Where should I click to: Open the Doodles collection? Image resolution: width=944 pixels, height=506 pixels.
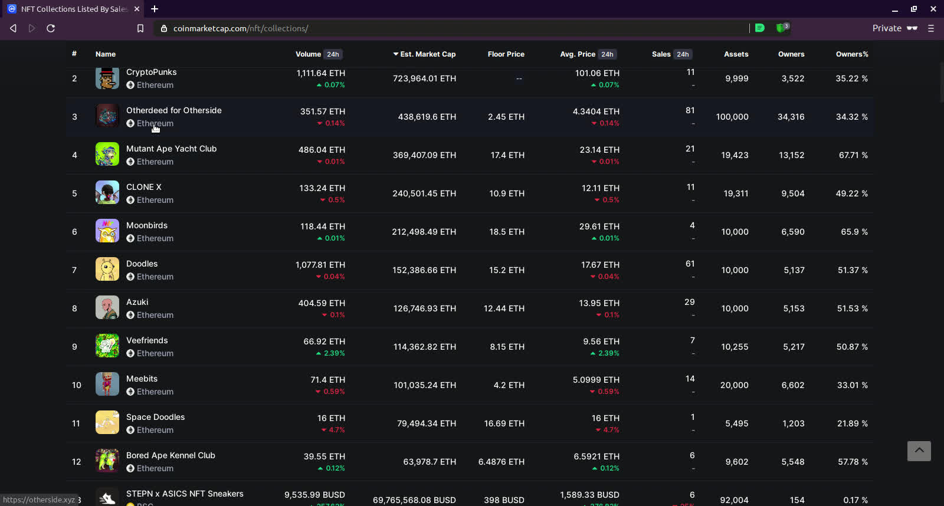(142, 264)
